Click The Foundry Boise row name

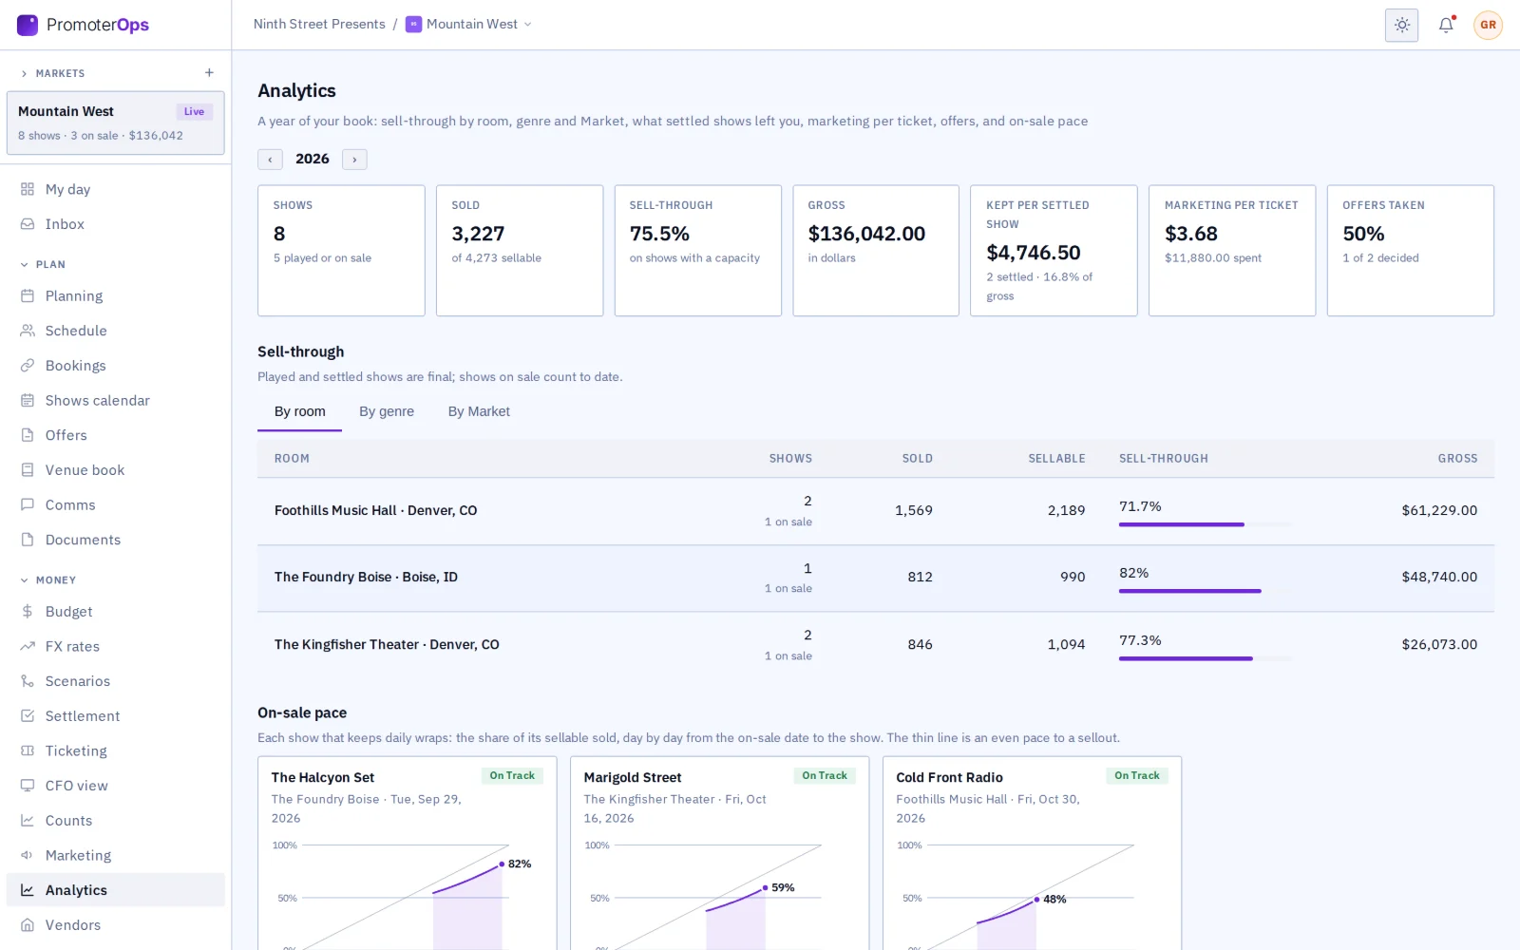tap(366, 578)
